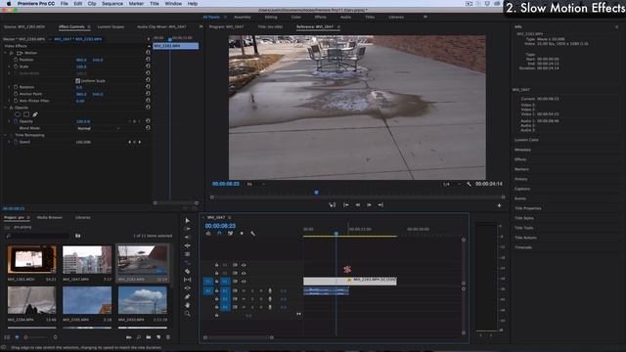Screen dimensions: 626x352
Task: Expand the Speed property
Action: (9, 142)
